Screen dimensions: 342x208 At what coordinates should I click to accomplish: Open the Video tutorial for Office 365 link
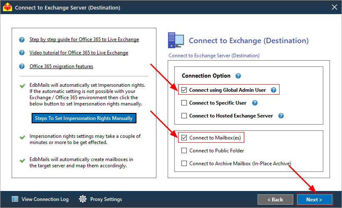pos(79,53)
